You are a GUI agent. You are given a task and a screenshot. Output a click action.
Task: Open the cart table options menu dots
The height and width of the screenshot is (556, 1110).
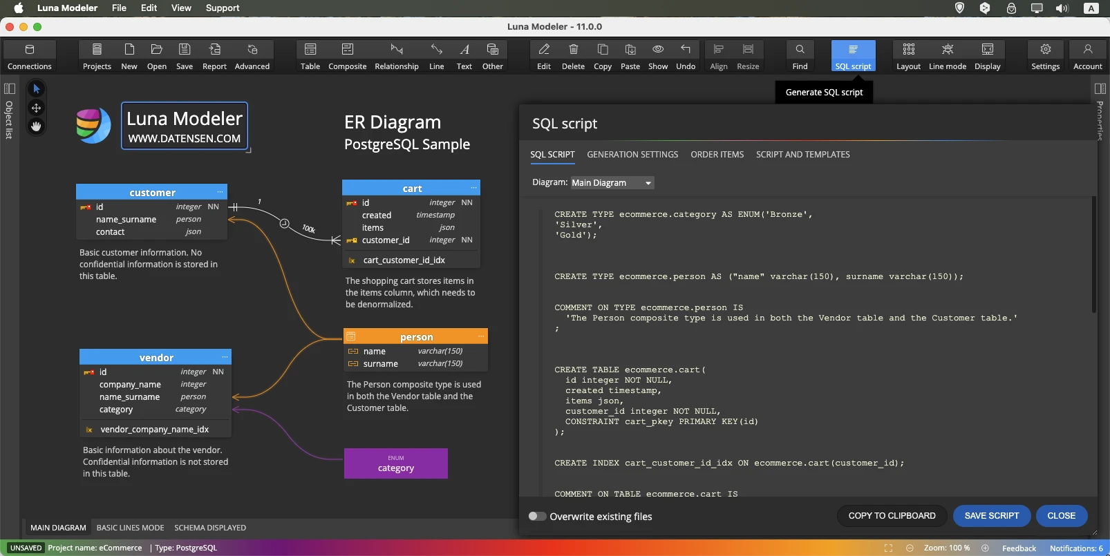click(474, 188)
